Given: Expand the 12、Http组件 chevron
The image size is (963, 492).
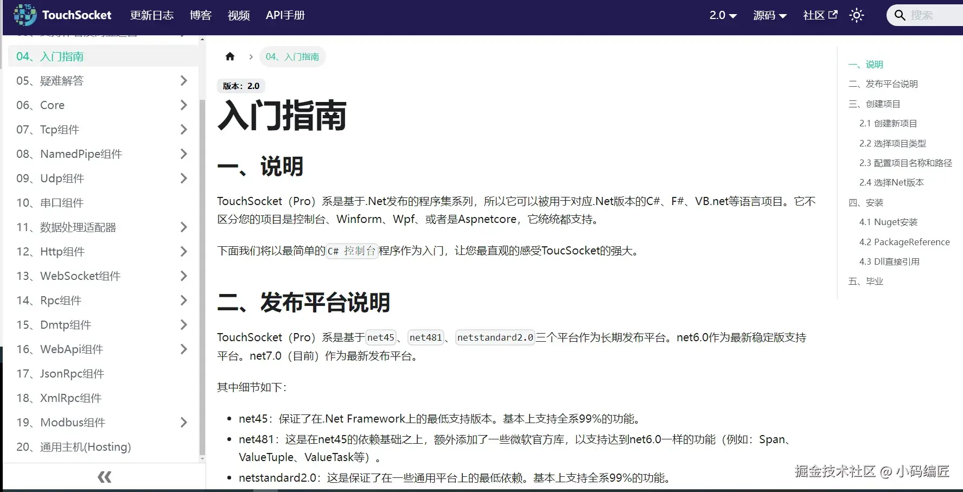Looking at the screenshot, I should coord(183,252).
